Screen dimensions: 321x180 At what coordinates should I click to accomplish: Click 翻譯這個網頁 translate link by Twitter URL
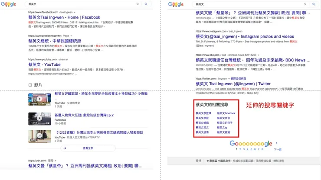[x=238, y=79]
